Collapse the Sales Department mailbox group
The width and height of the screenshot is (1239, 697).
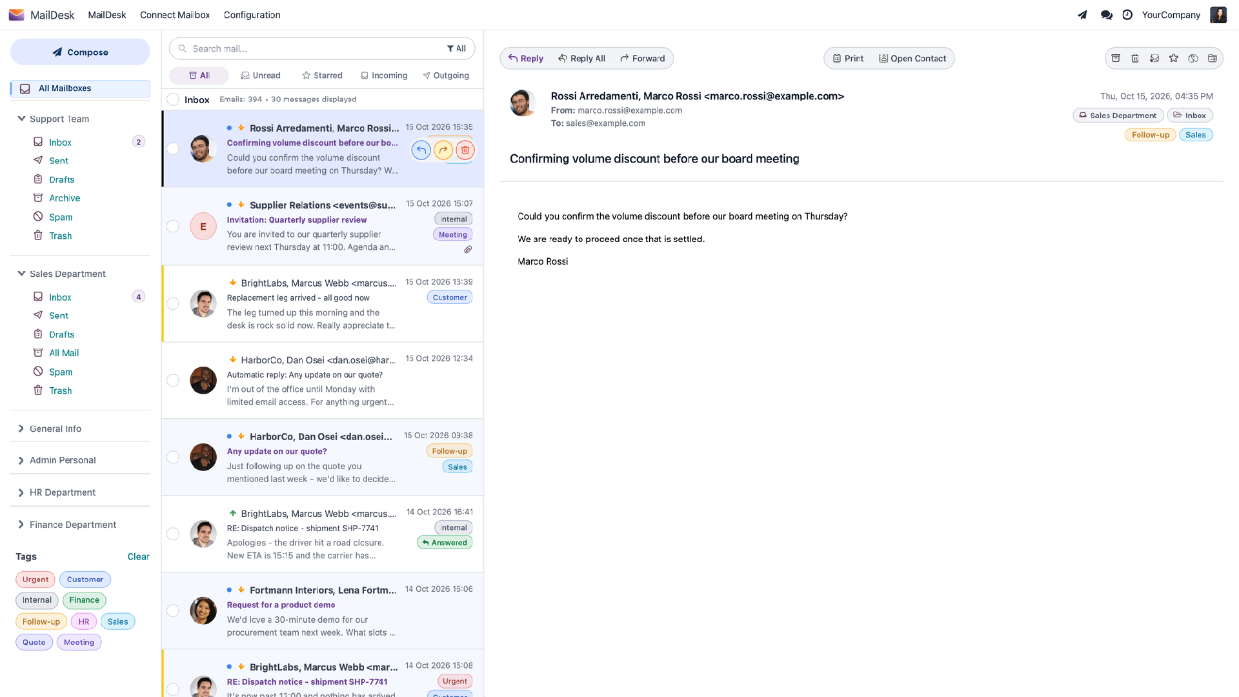pyautogui.click(x=21, y=274)
